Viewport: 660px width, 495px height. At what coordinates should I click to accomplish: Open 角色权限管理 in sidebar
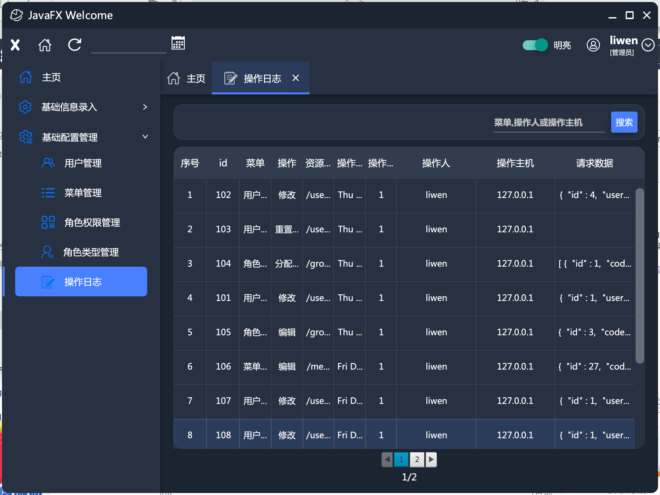pyautogui.click(x=92, y=222)
